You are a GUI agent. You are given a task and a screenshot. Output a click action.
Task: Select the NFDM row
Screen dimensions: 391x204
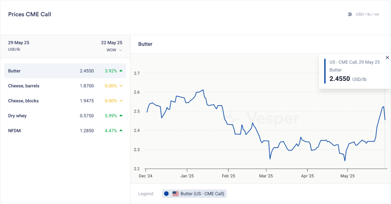click(x=65, y=130)
